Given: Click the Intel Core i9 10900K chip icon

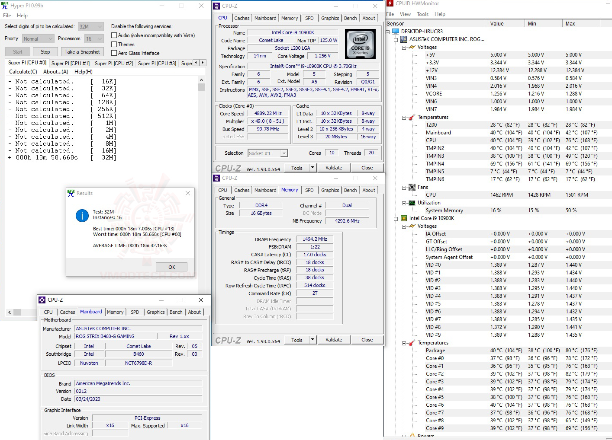Looking at the screenshot, I should pyautogui.click(x=404, y=218).
